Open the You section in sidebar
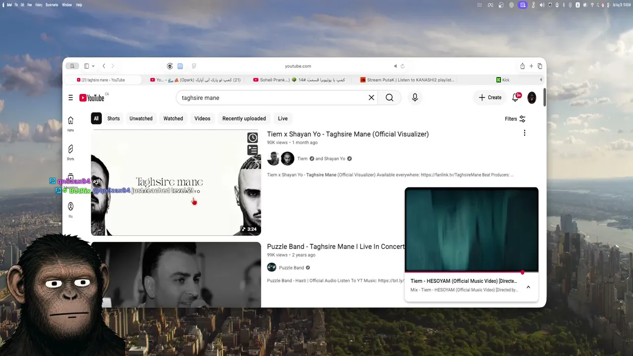Viewport: 633px width, 356px height. coord(71,210)
